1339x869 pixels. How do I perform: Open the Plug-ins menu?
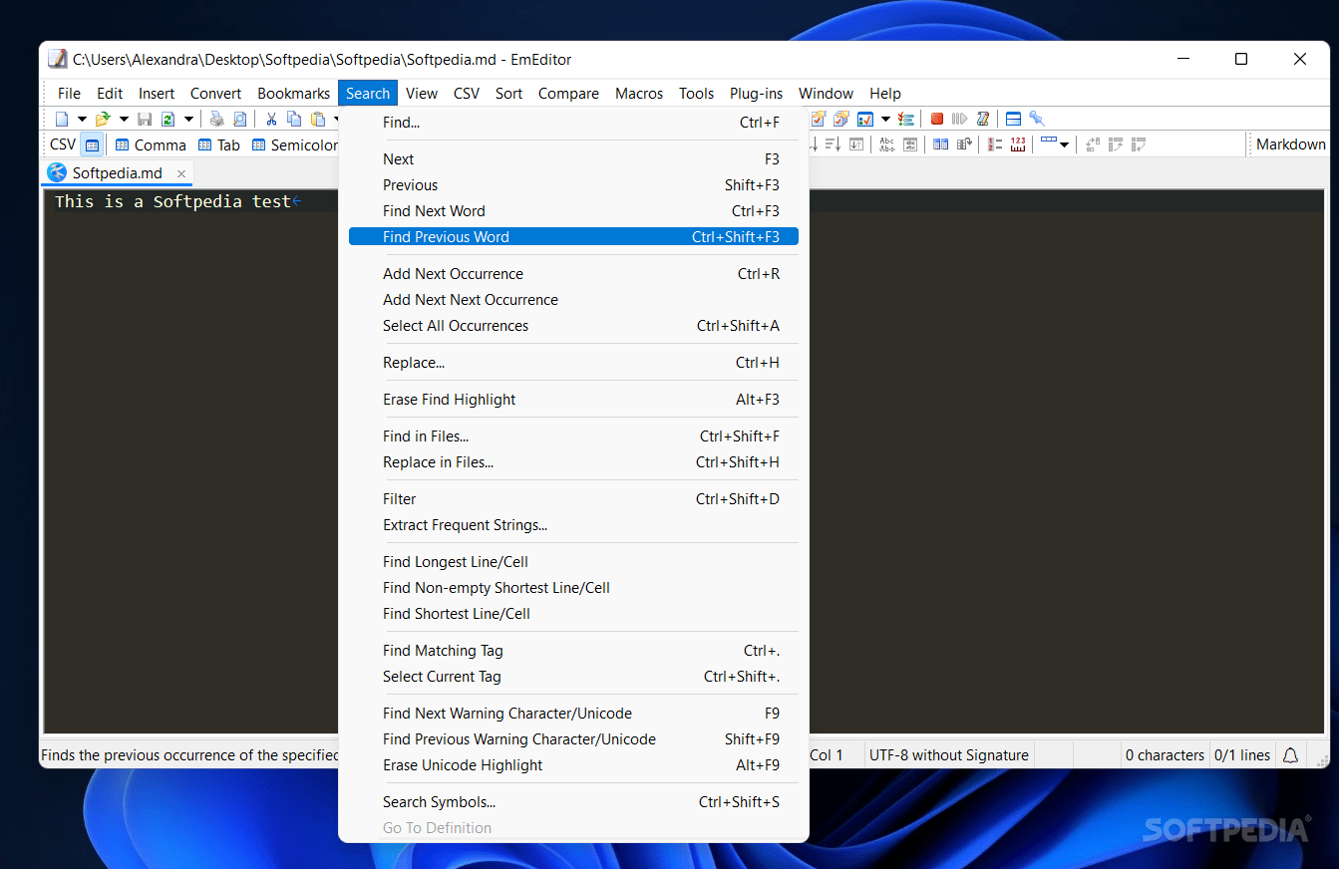pos(756,94)
